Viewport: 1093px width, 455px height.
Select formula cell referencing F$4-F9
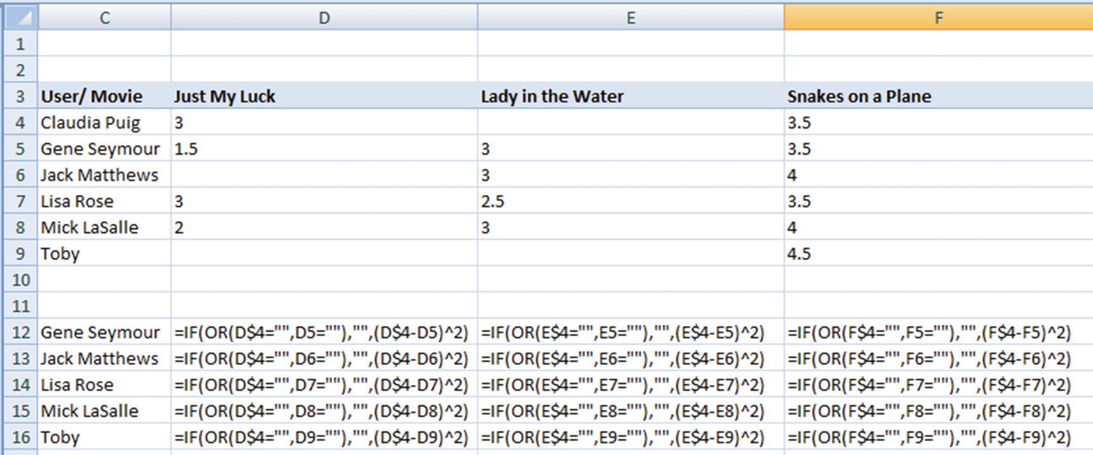tap(929, 437)
